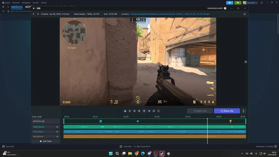Click the Add Texts button
The width and height of the screenshot is (279, 157).
point(46,141)
